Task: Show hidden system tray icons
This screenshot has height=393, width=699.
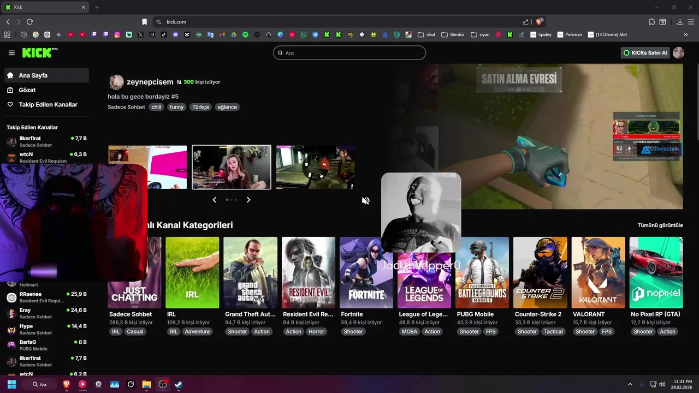Action: [630, 384]
